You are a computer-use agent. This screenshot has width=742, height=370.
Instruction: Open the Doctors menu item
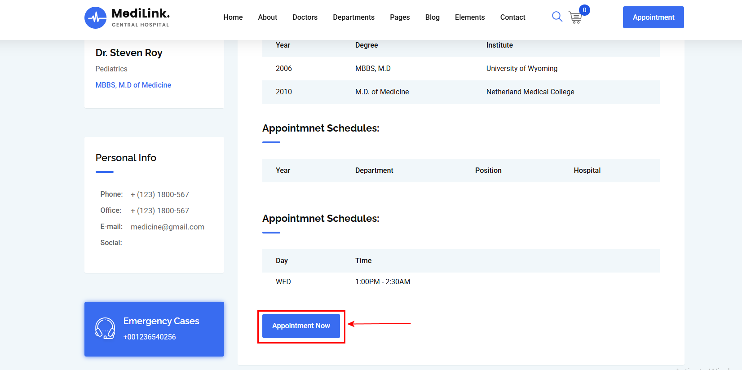pos(305,17)
